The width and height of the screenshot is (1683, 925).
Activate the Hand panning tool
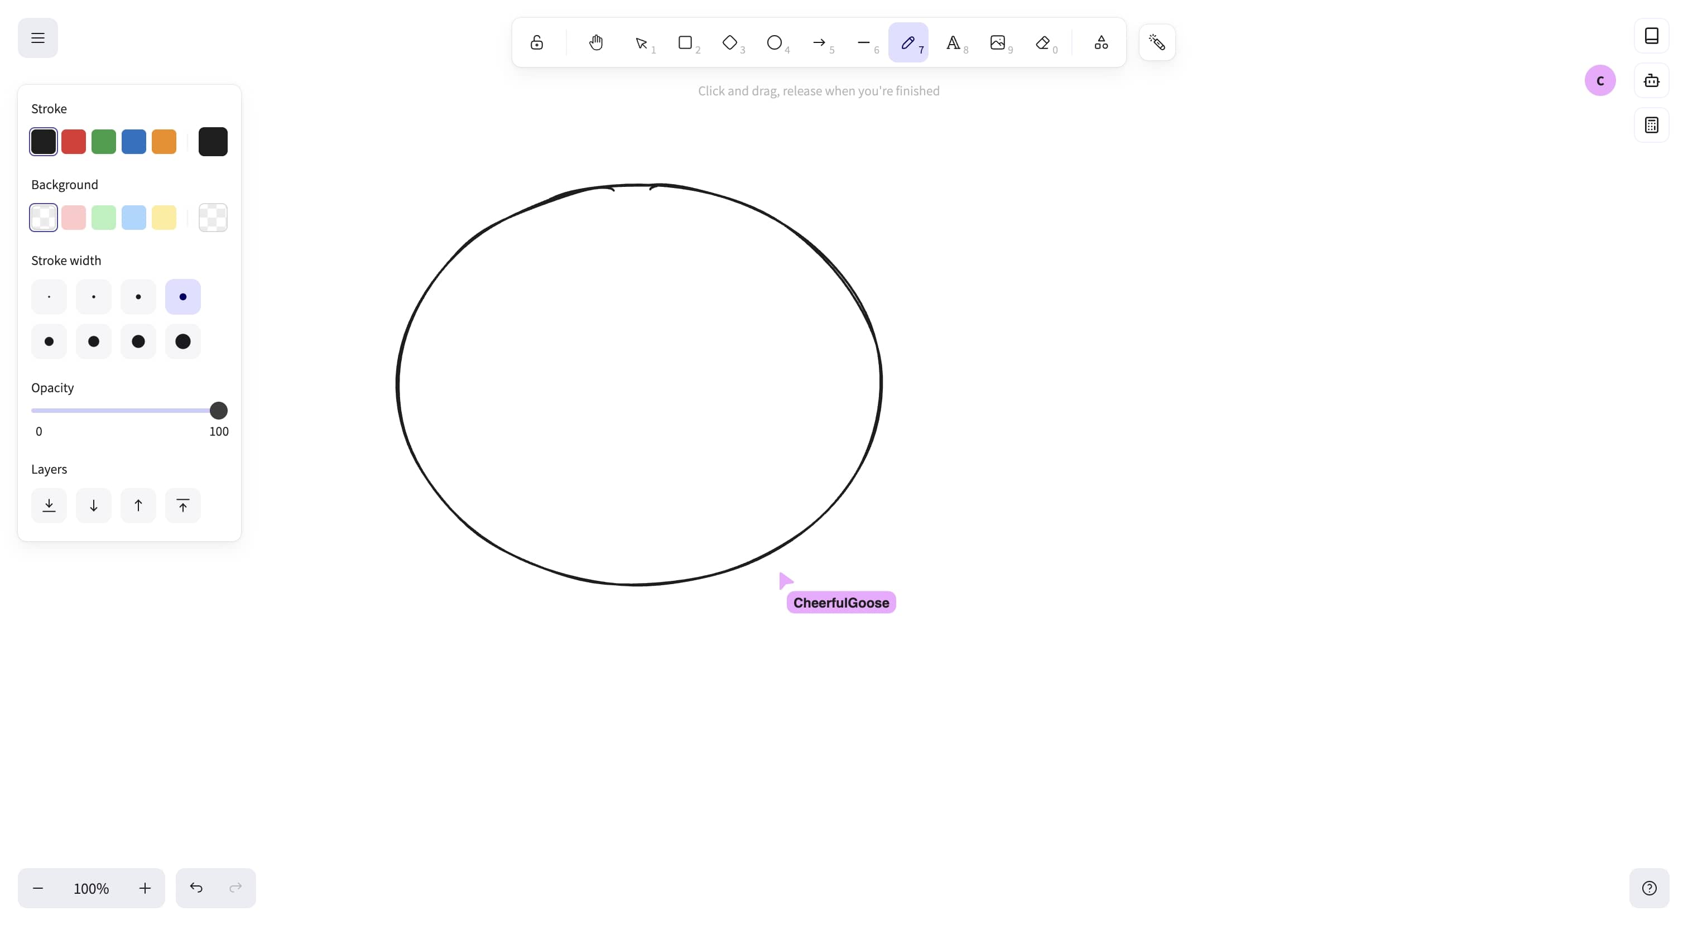point(596,43)
